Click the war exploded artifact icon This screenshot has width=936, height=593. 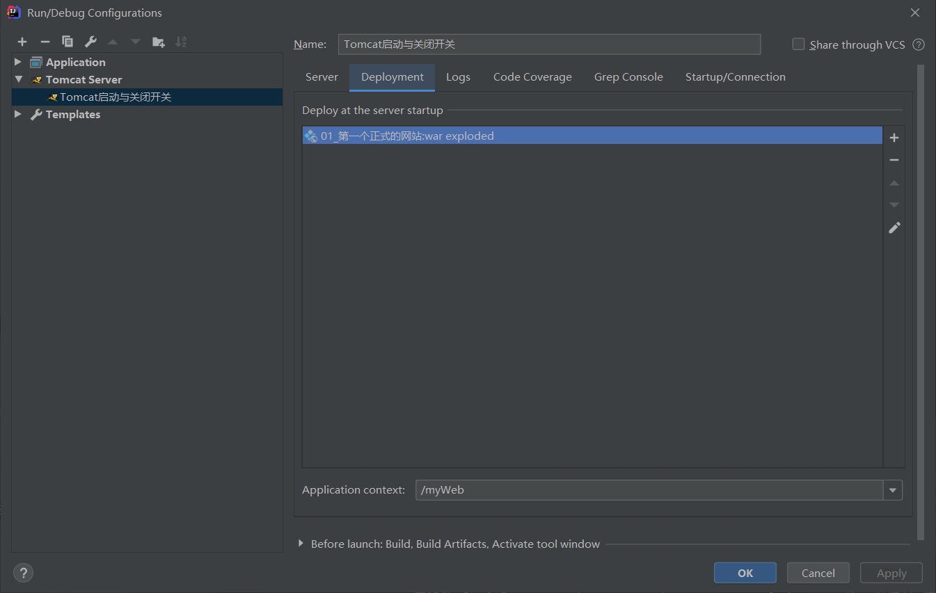pos(311,136)
